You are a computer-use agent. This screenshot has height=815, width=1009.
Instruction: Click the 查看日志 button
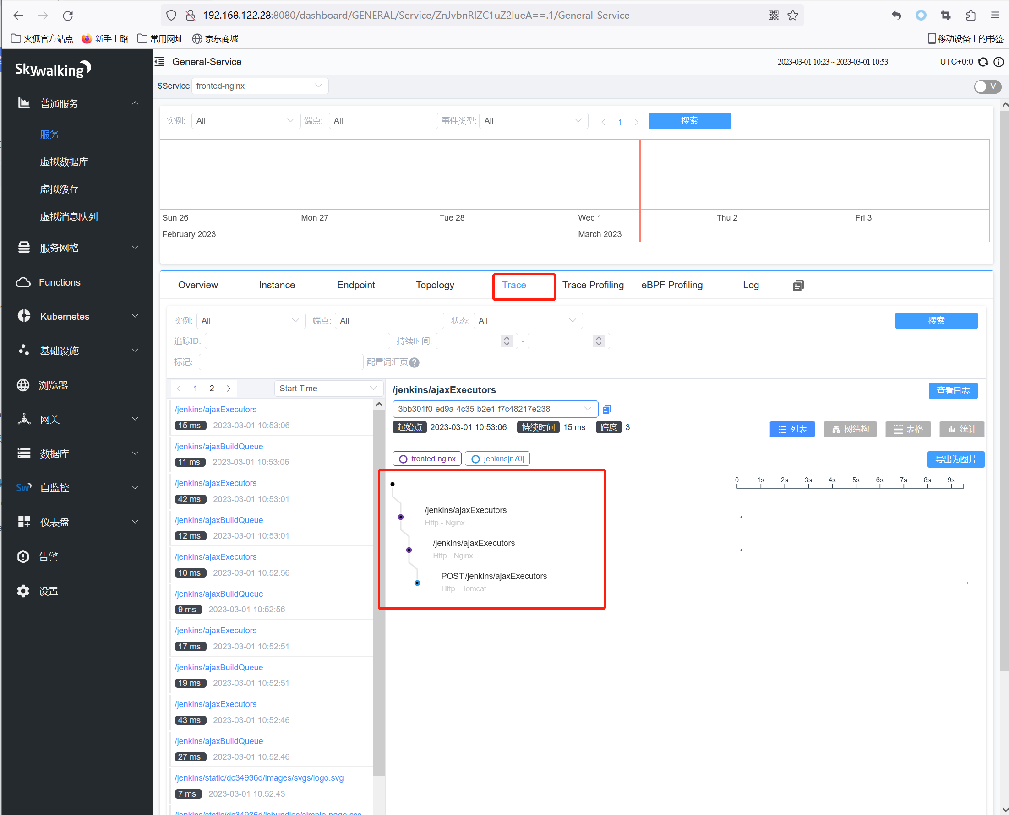(952, 391)
